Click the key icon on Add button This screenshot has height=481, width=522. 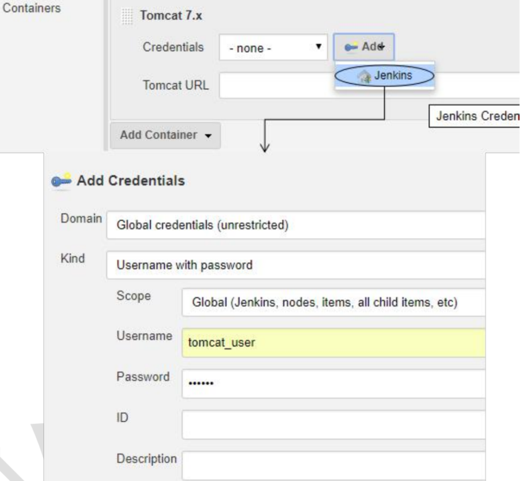[x=351, y=47]
